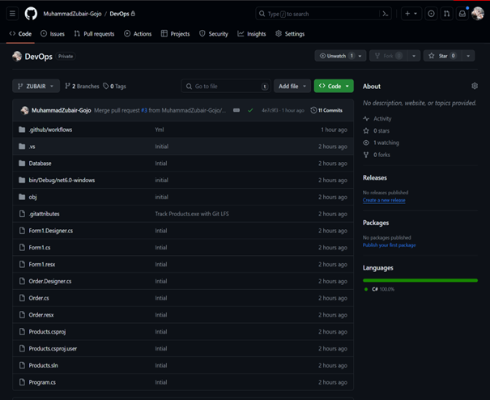Screen dimensions: 490x400
Task: Open the green Code dropdown button
Action: (334, 86)
